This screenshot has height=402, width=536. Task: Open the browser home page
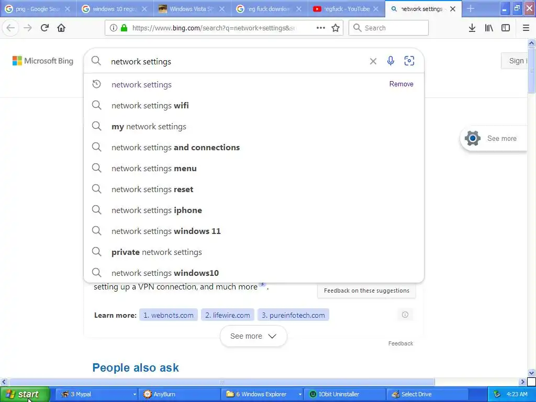(x=61, y=28)
